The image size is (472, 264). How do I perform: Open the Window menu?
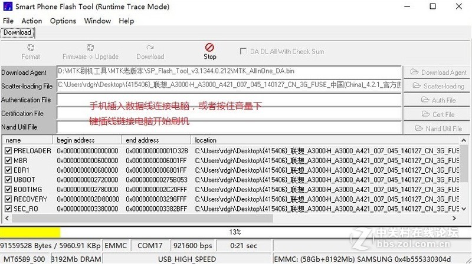[x=97, y=21]
